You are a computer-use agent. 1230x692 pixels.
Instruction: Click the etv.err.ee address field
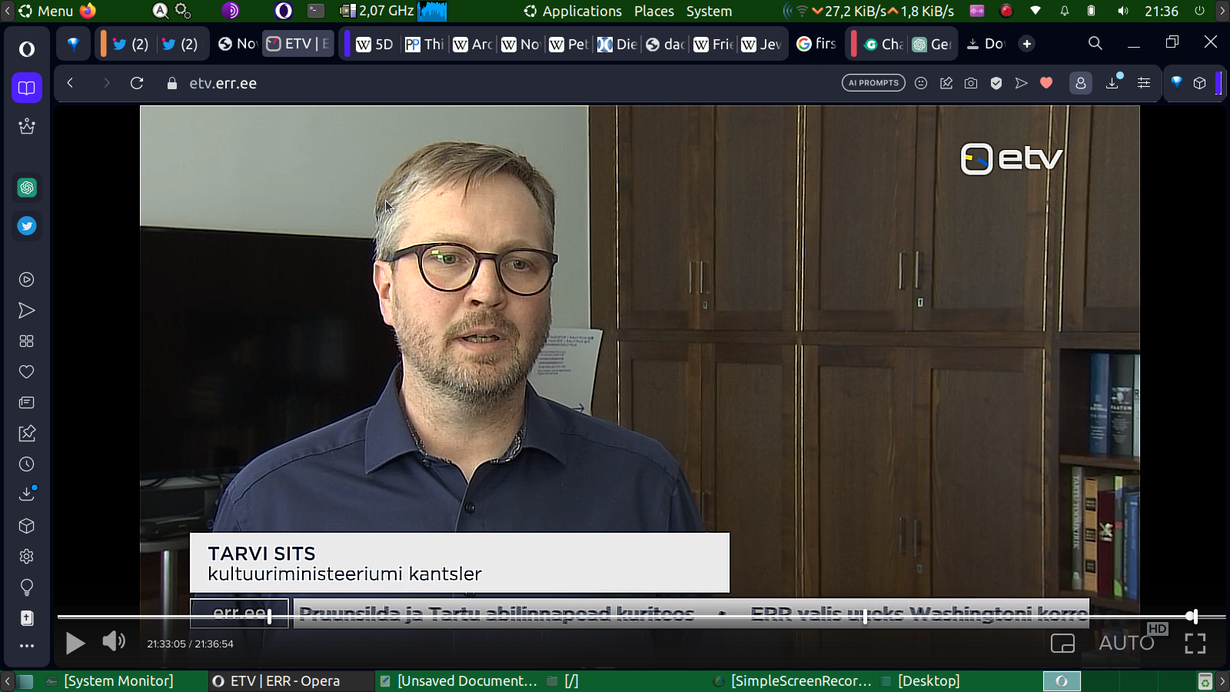click(223, 83)
